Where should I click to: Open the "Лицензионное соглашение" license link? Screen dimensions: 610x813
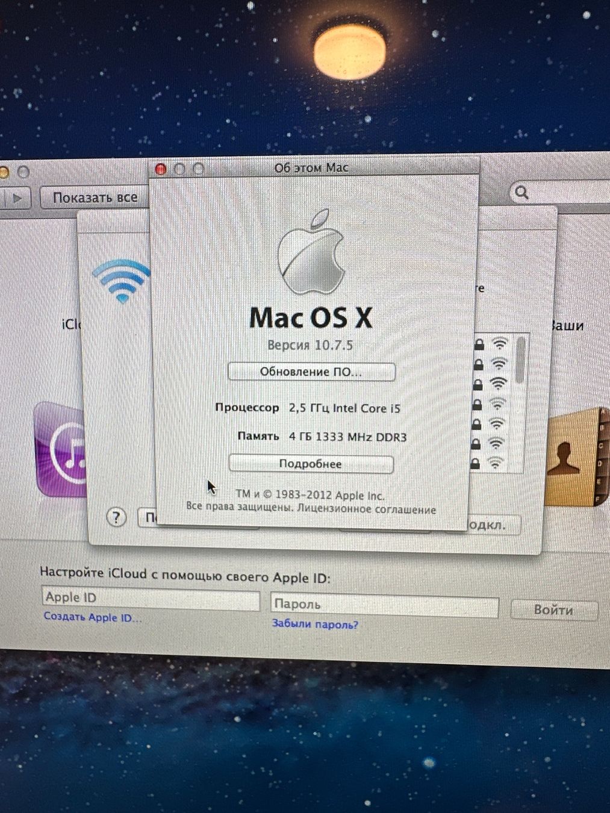pyautogui.click(x=366, y=509)
